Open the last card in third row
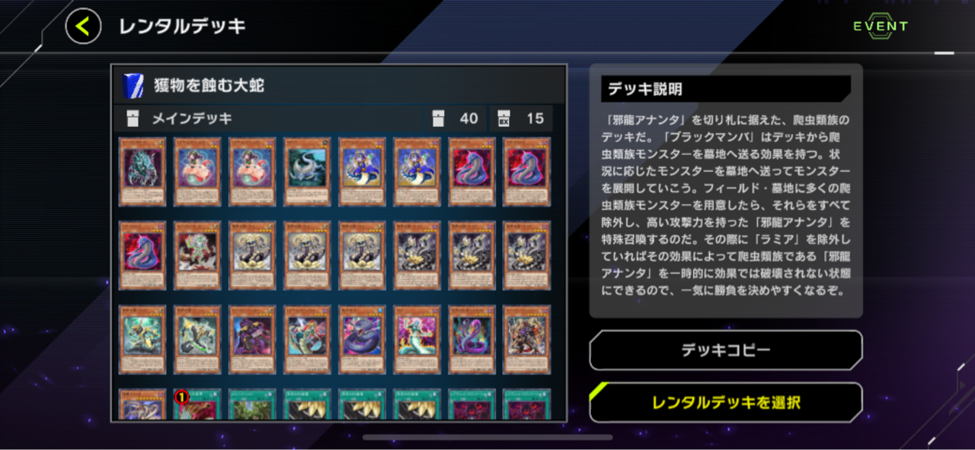The height and width of the screenshot is (450, 975). tap(526, 341)
